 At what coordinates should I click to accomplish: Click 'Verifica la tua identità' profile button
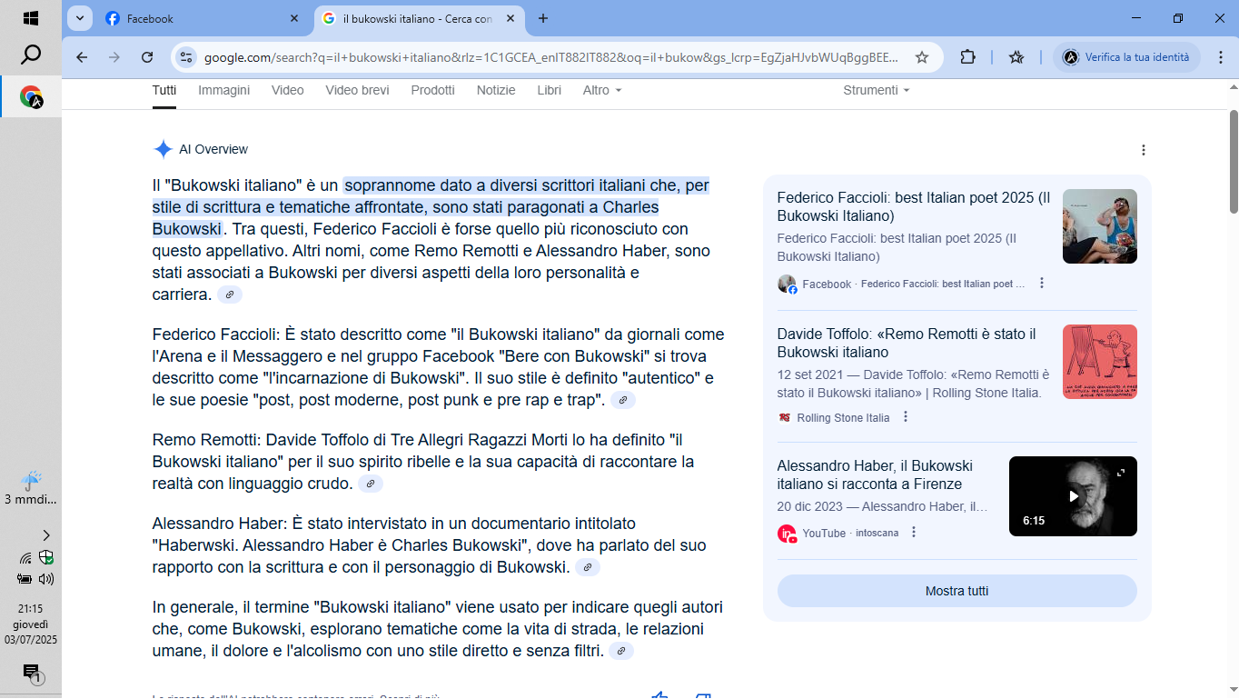click(1127, 57)
